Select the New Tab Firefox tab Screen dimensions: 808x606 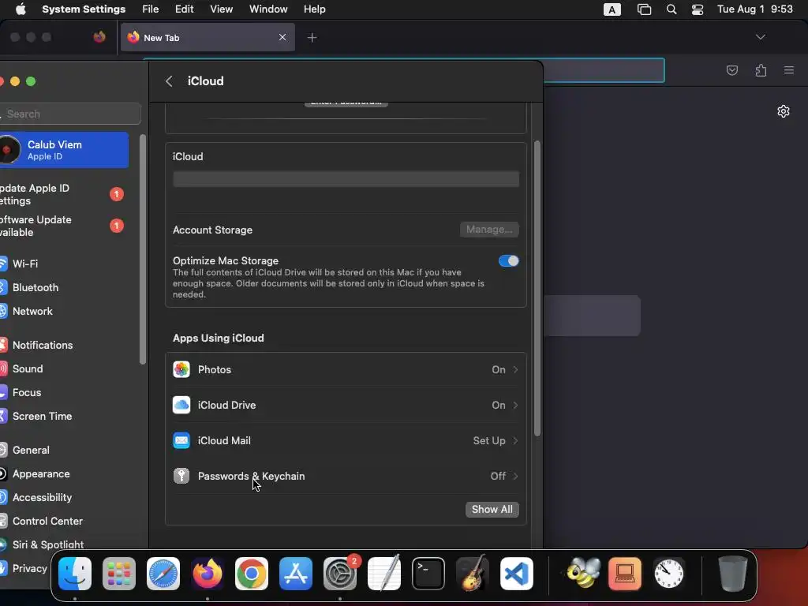click(x=208, y=37)
